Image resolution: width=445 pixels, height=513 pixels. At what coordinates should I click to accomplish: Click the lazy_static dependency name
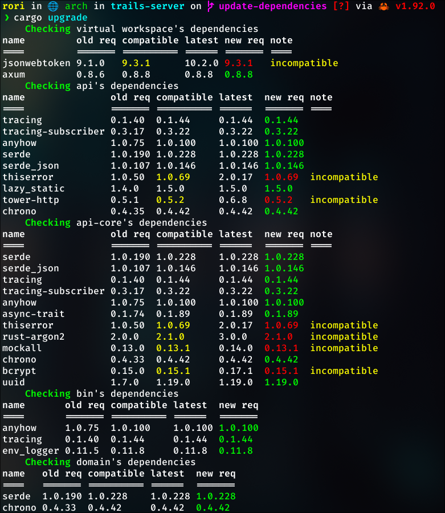(34, 189)
